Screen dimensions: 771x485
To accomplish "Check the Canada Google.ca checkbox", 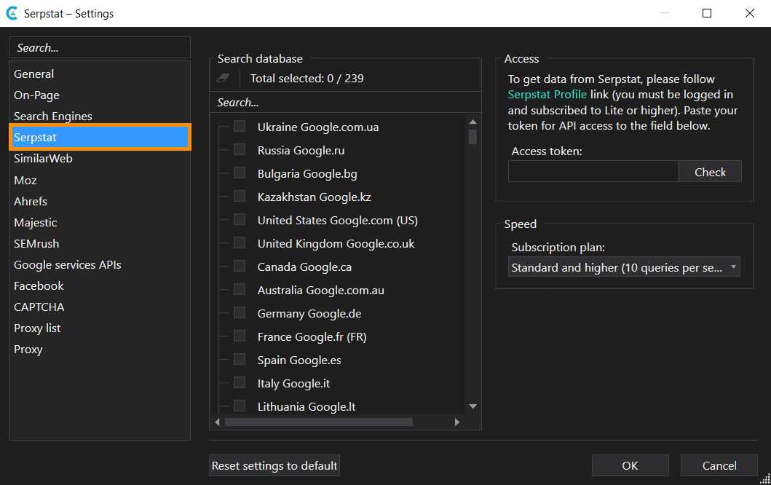I will tap(240, 266).
